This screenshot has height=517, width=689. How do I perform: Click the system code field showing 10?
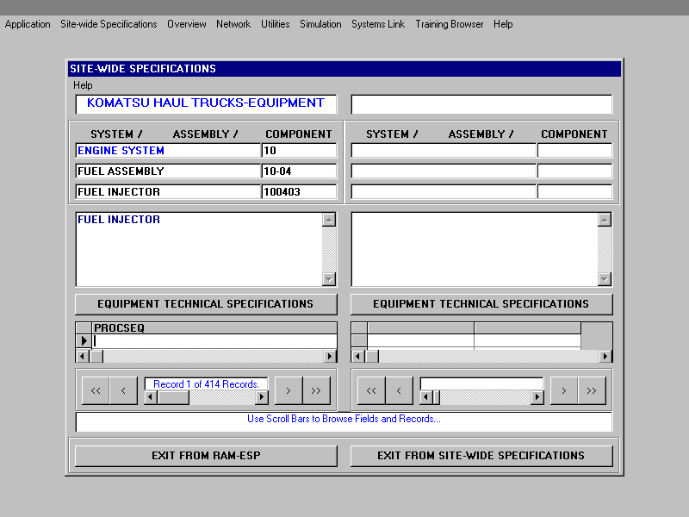[x=299, y=151]
